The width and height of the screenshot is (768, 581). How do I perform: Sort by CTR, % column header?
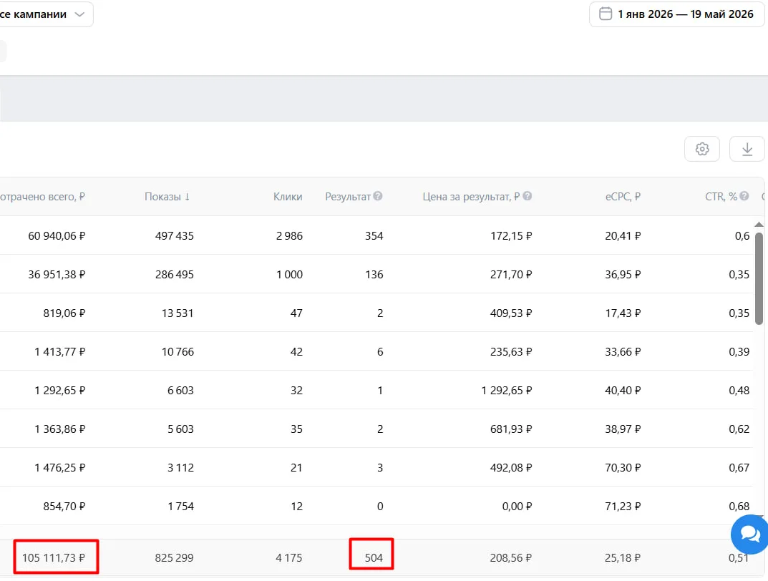(721, 197)
